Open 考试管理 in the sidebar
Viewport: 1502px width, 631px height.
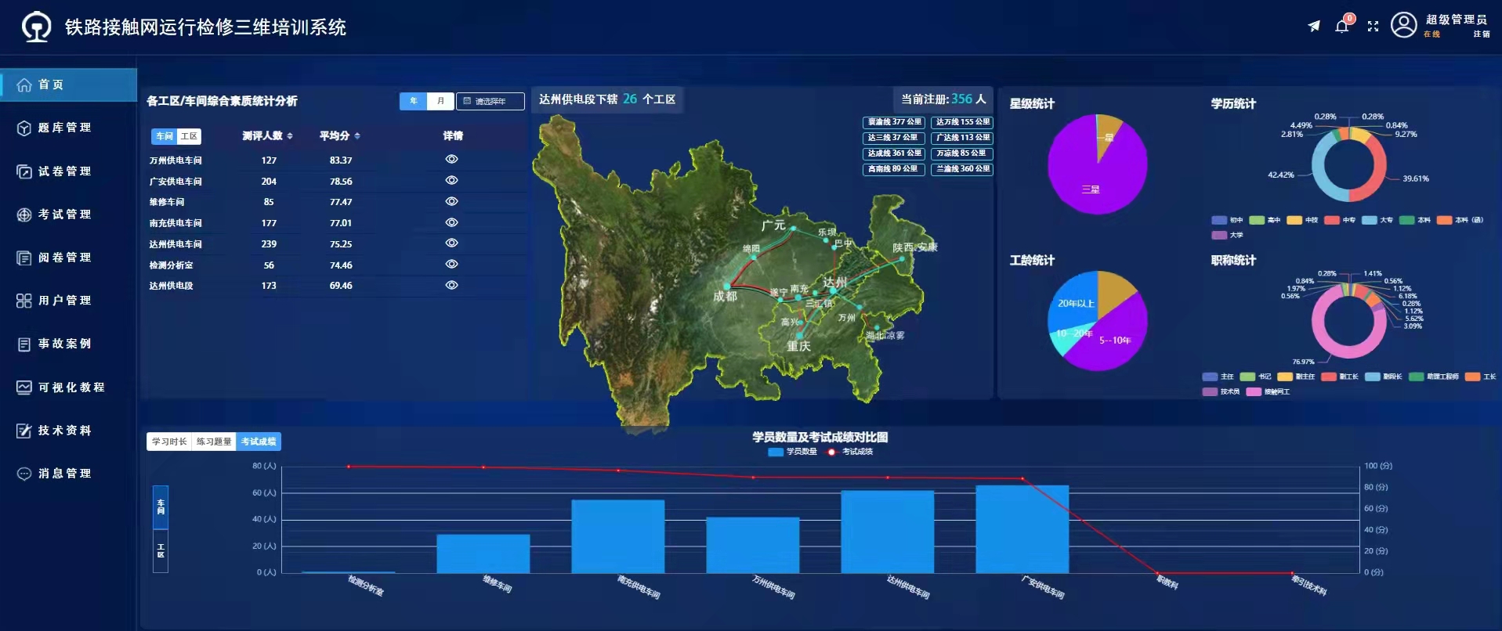click(64, 215)
